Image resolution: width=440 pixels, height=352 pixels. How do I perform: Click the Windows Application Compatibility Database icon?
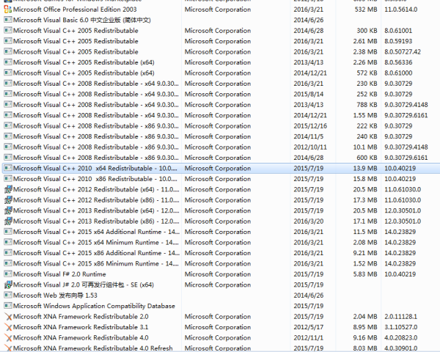tap(8, 306)
